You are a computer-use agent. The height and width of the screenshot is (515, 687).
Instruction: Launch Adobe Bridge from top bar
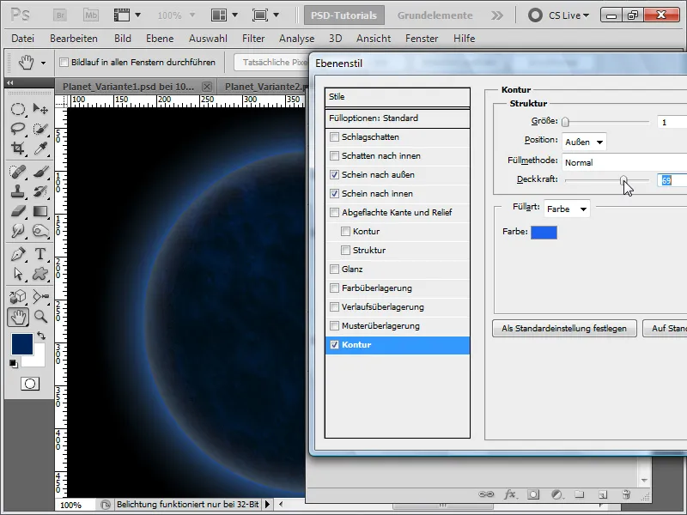60,15
